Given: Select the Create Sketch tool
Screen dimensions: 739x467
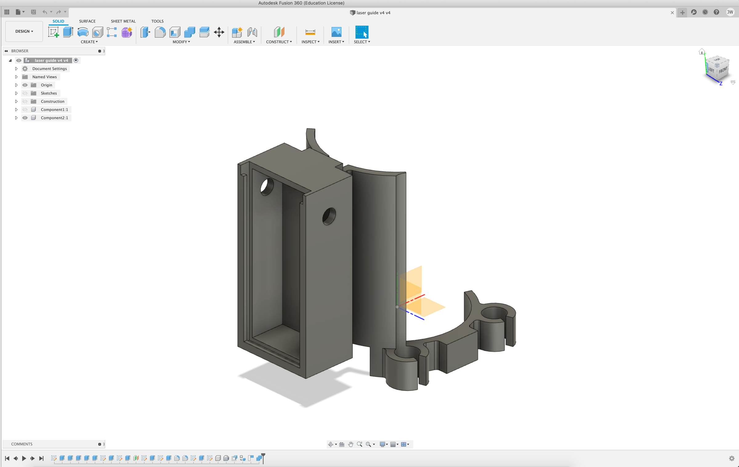Looking at the screenshot, I should 53,32.
